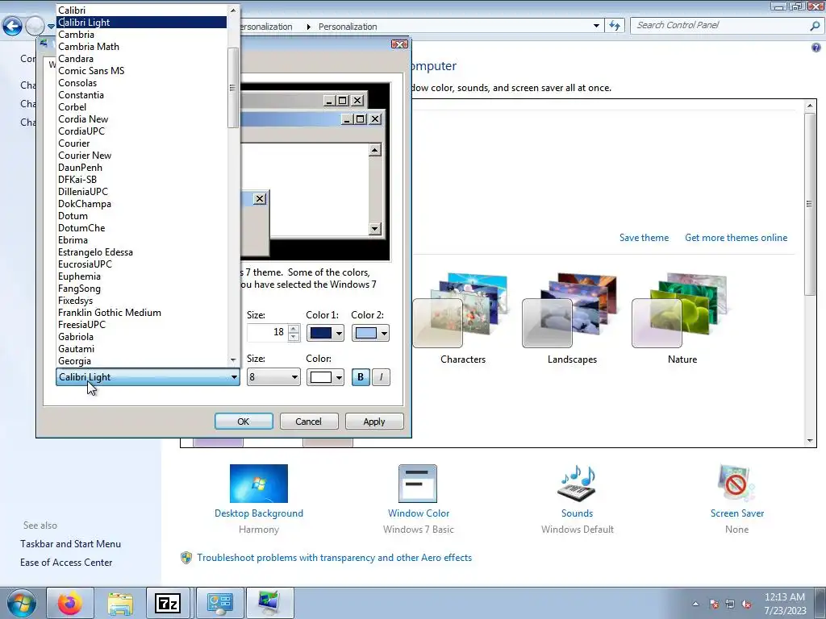Open the Troubleshoot transparency problems link
This screenshot has height=619, width=826.
tap(334, 558)
